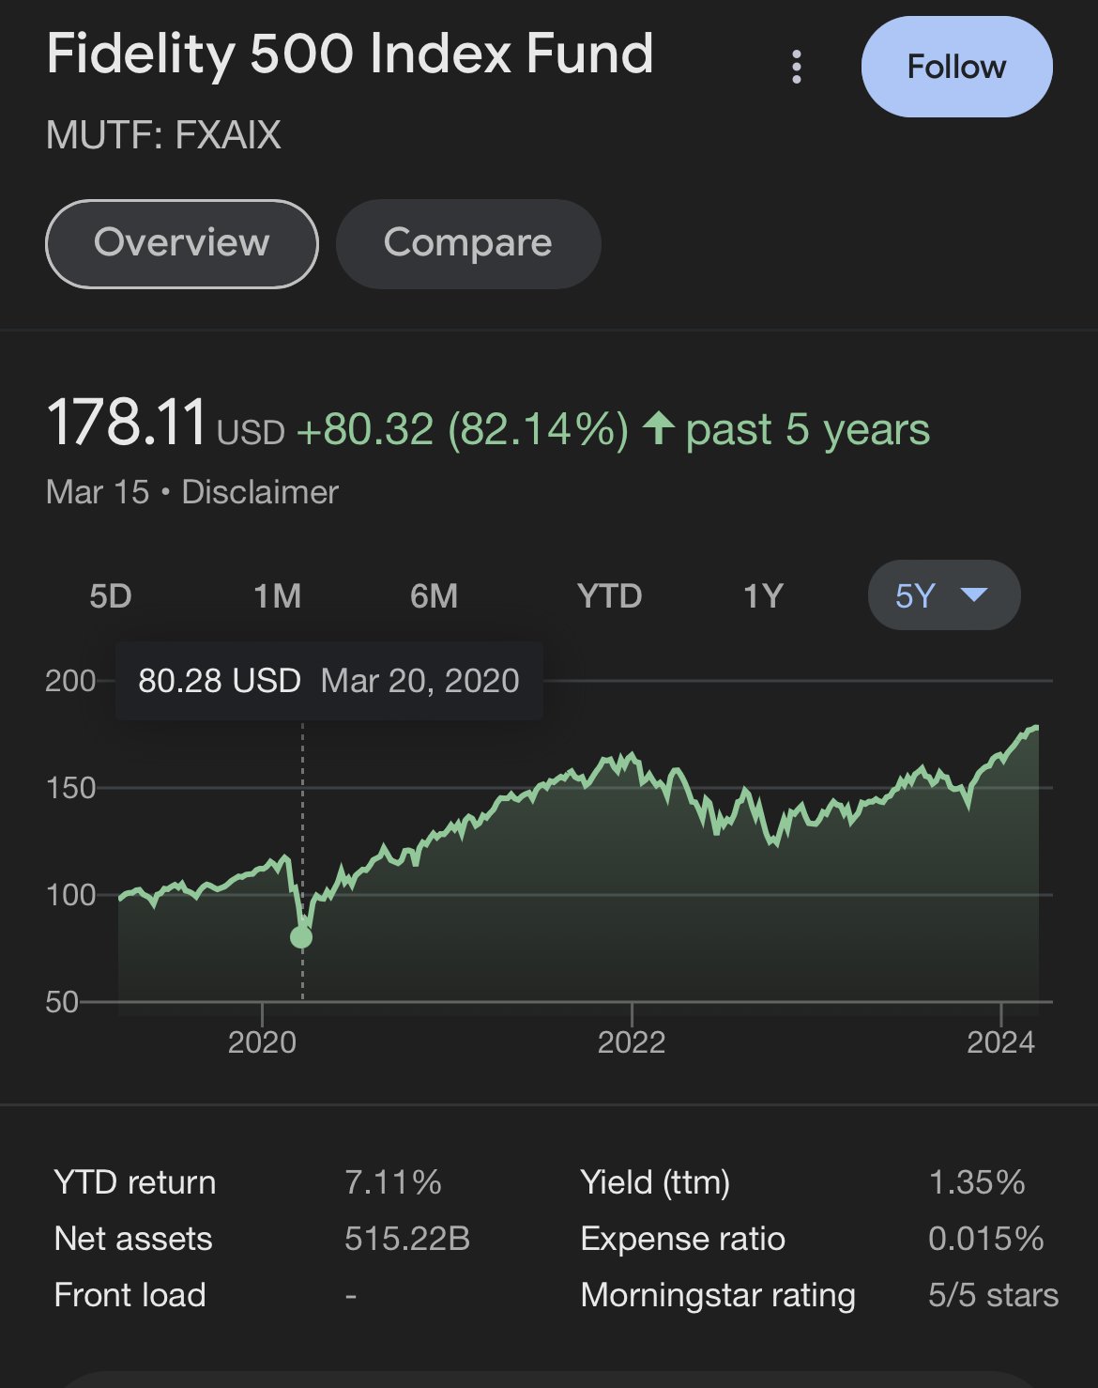The image size is (1098, 1388).
Task: Follow the Fidelity 500 Index Fund
Action: click(x=956, y=67)
